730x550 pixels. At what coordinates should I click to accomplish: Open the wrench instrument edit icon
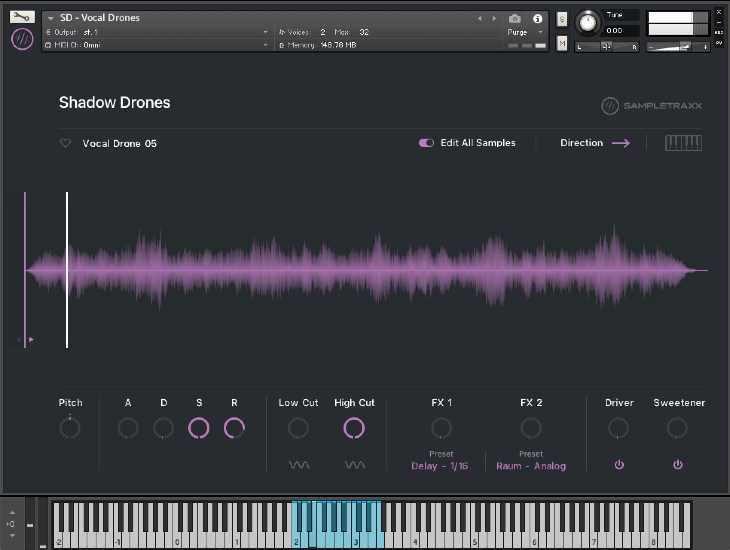click(22, 17)
